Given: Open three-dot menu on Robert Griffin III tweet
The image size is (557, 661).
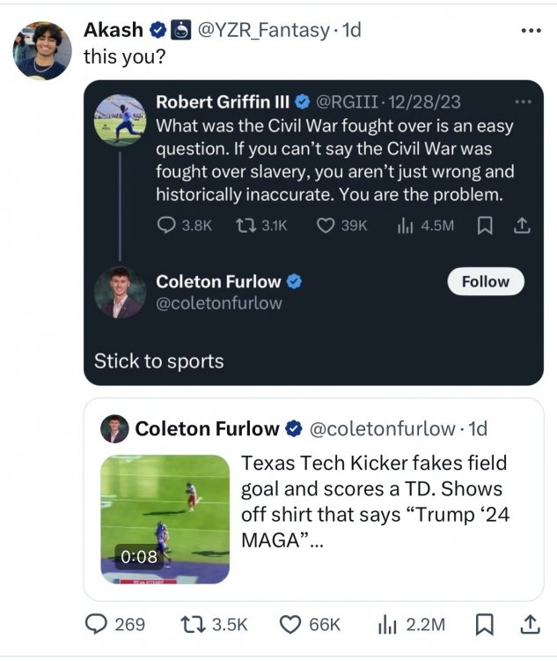Looking at the screenshot, I should pyautogui.click(x=524, y=102).
